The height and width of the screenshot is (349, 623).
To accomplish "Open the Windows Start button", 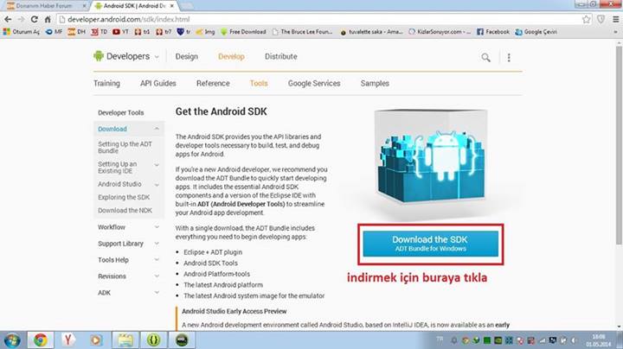I will [12, 340].
